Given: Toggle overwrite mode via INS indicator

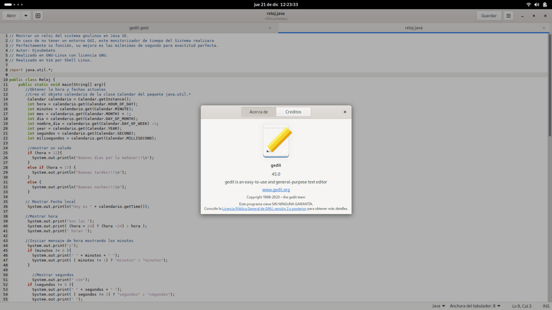Looking at the screenshot, I should [547, 306].
